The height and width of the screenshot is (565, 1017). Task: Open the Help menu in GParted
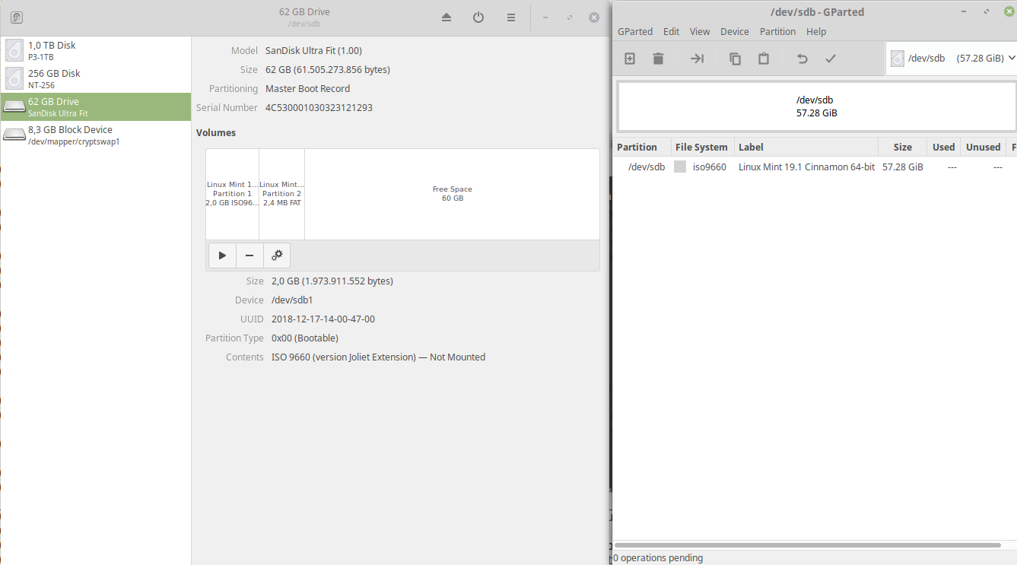click(816, 31)
